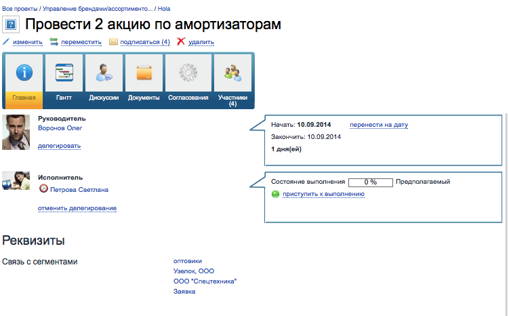This screenshot has width=509, height=316.
Task: Open Воронов Олег profile link
Action: [60, 128]
